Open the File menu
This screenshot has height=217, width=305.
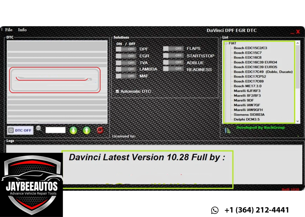tap(9, 30)
